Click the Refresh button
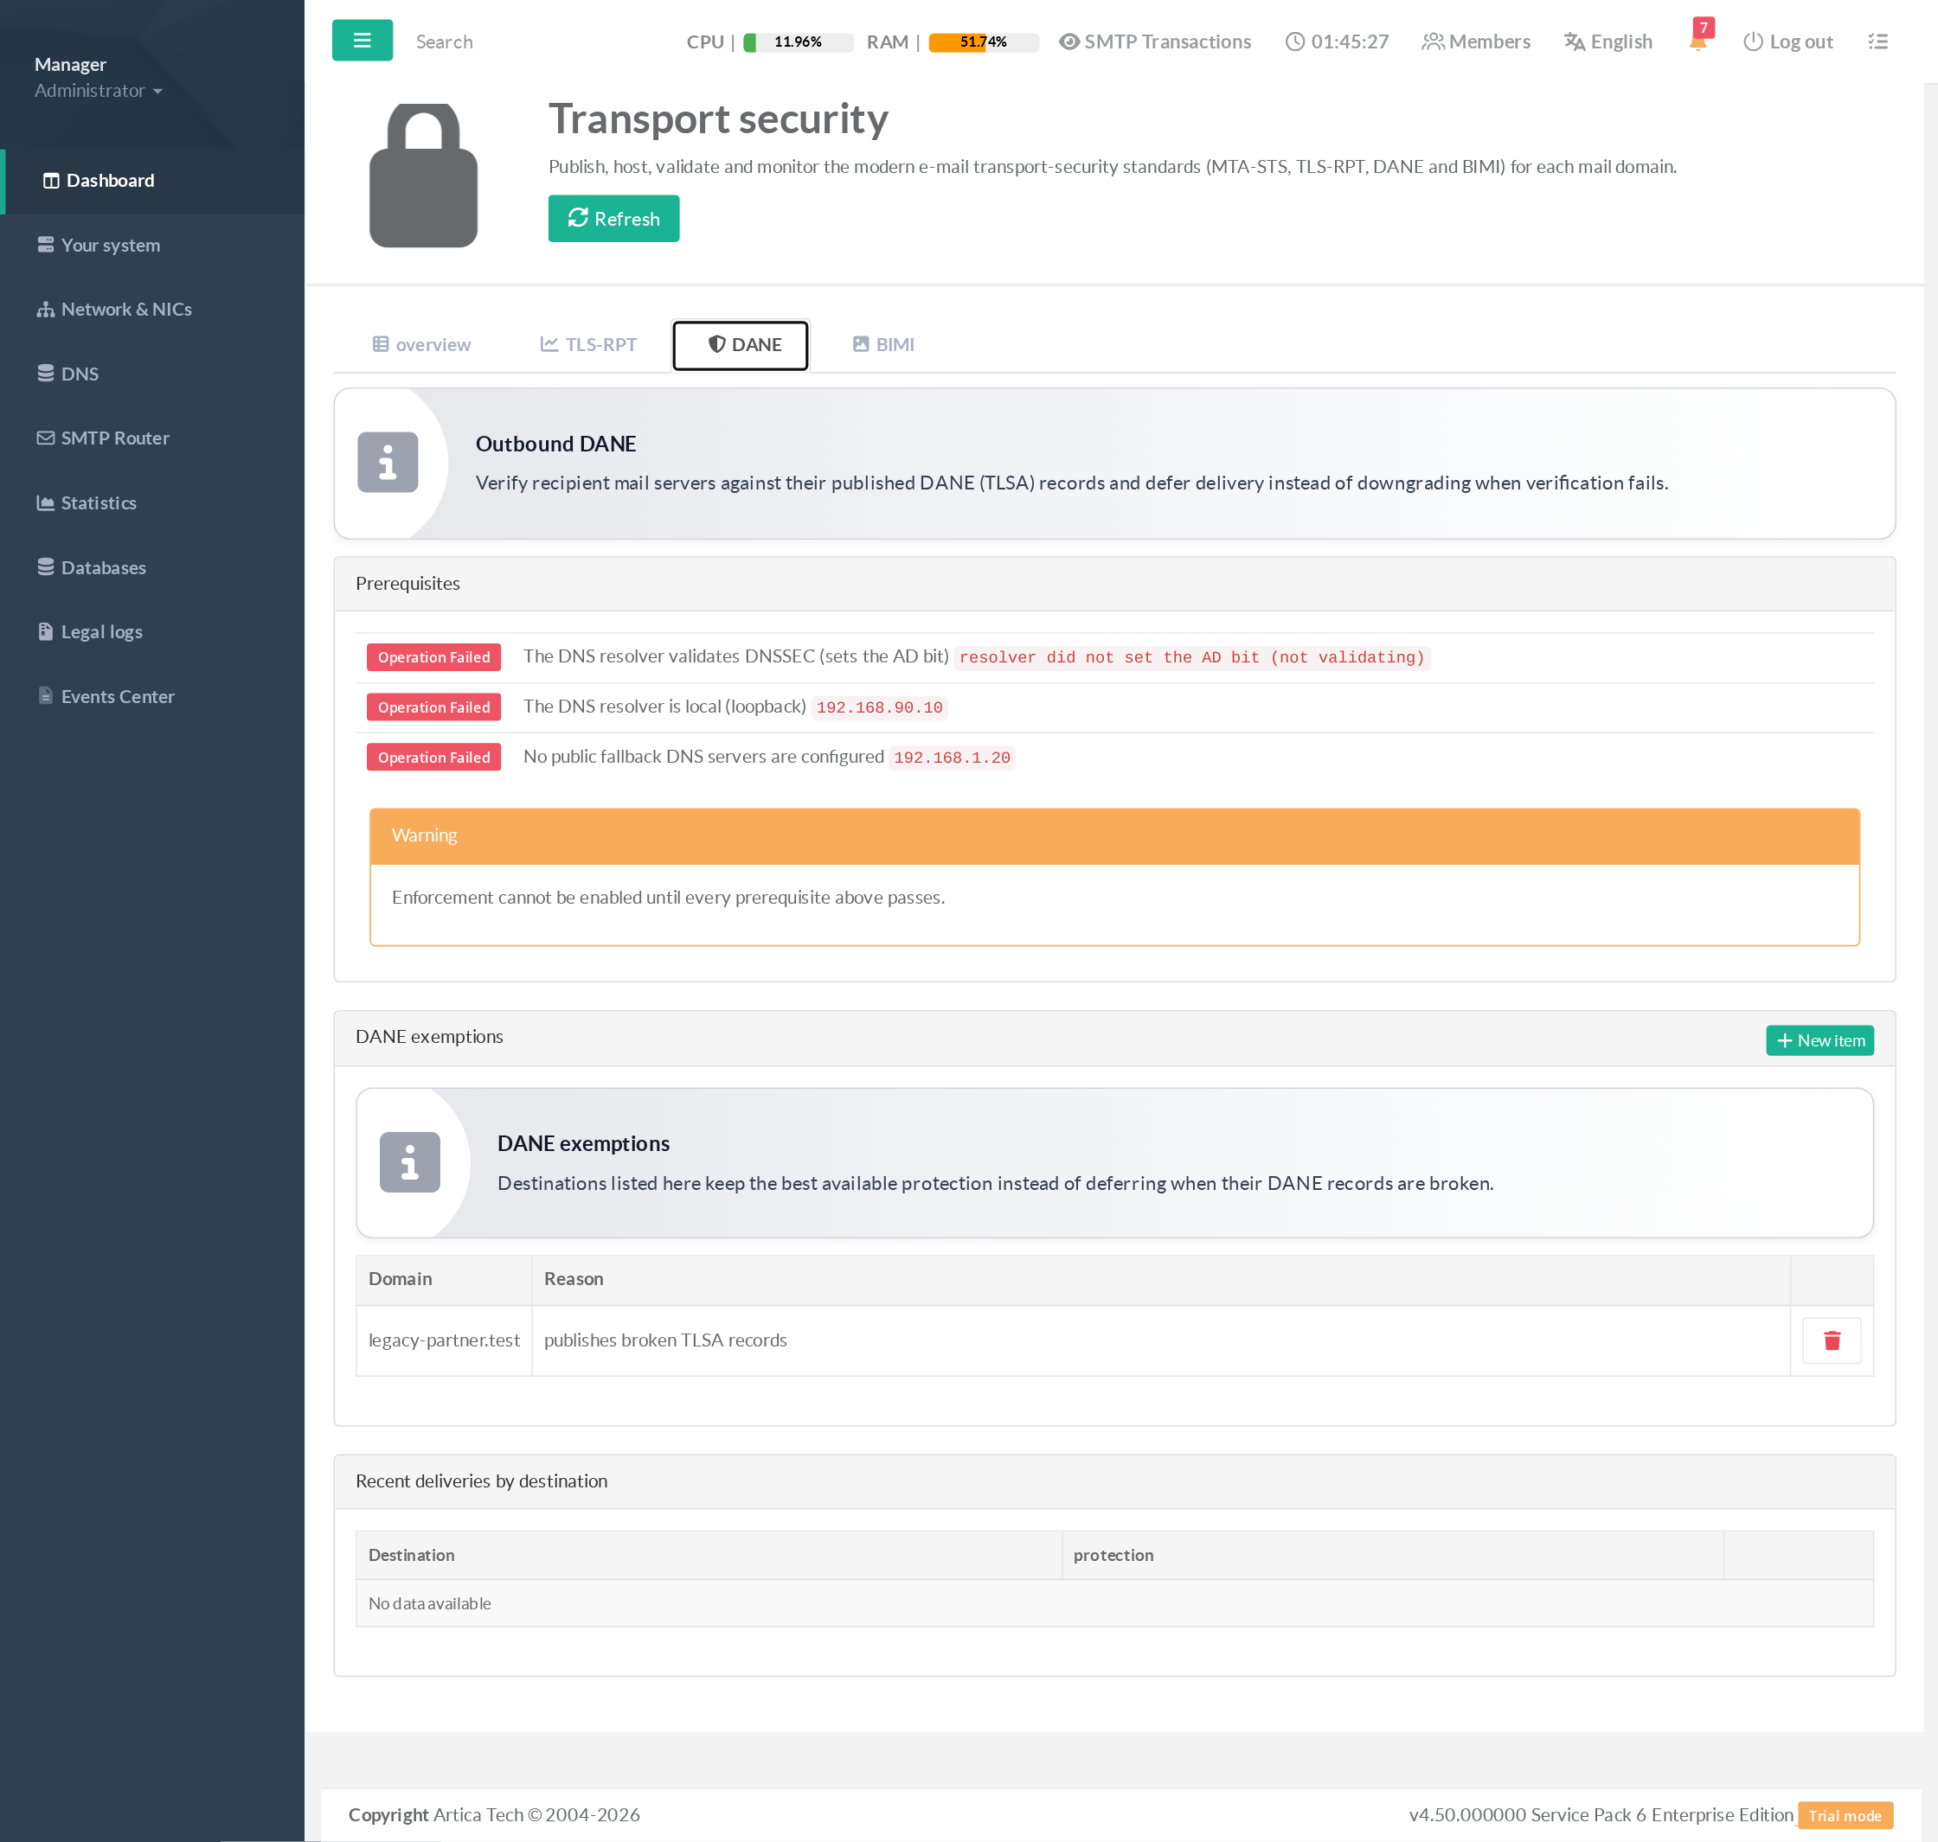Image resolution: width=1938 pixels, height=1842 pixels. coord(614,219)
